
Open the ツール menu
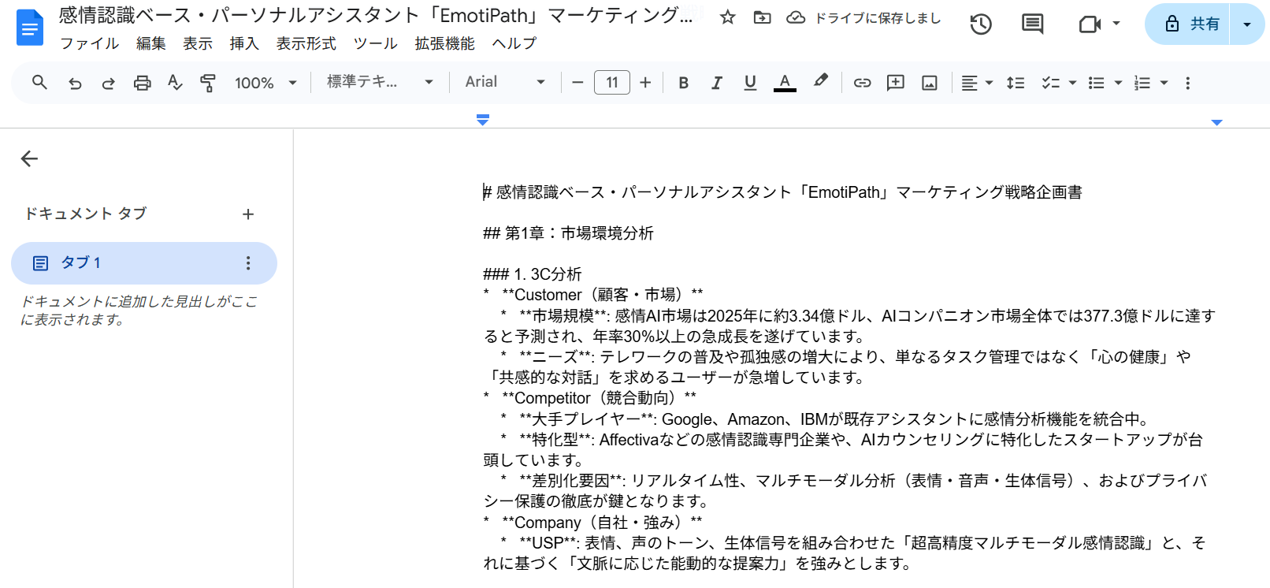click(375, 43)
